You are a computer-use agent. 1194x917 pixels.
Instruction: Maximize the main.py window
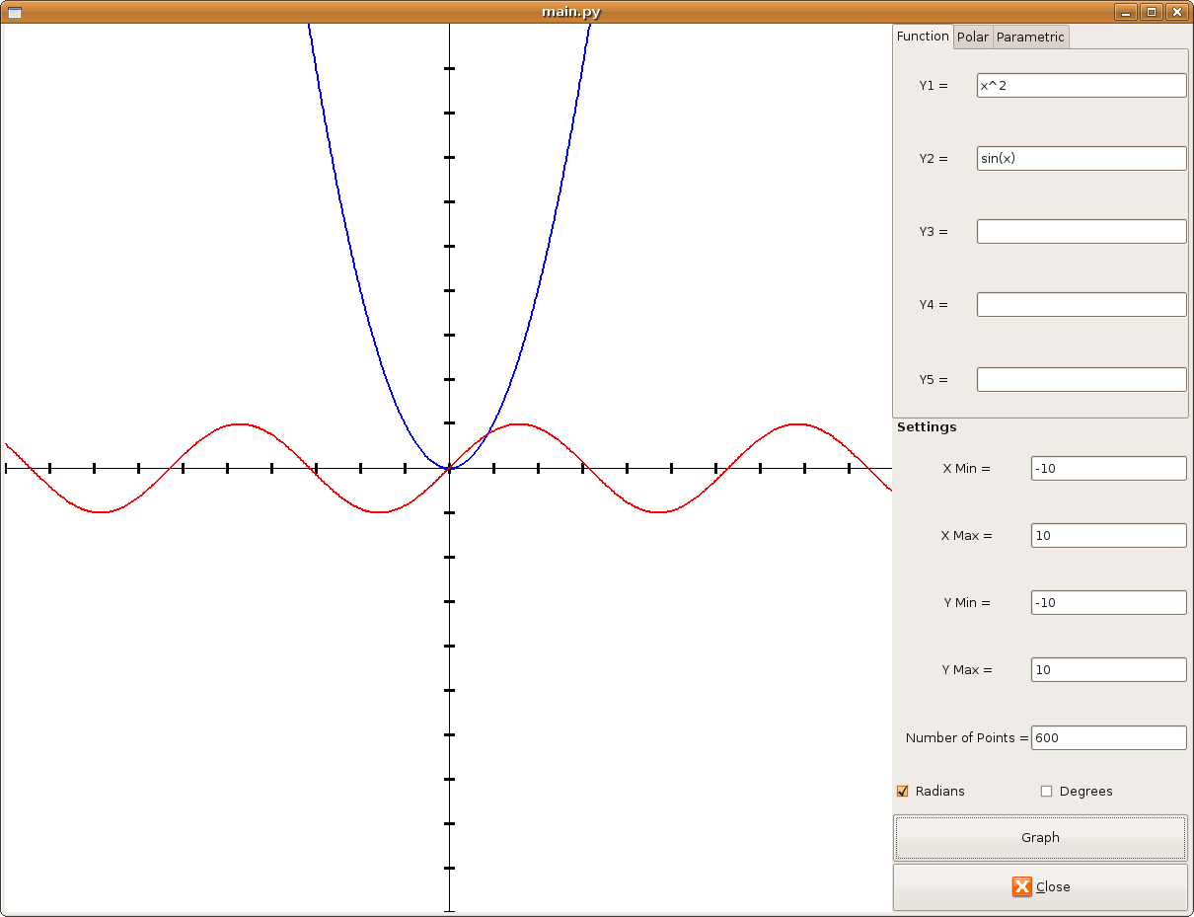(1151, 12)
